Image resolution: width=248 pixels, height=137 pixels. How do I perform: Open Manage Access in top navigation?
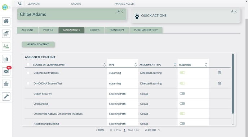[x=125, y=4]
